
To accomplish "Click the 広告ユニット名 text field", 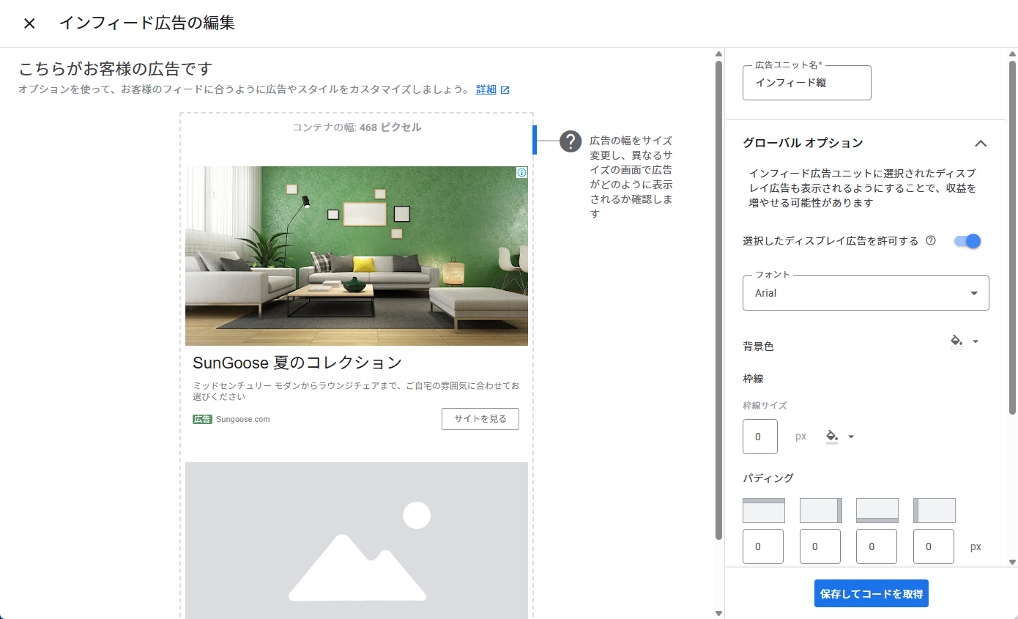I will (806, 83).
